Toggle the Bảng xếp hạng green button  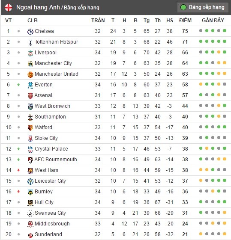[203, 7]
